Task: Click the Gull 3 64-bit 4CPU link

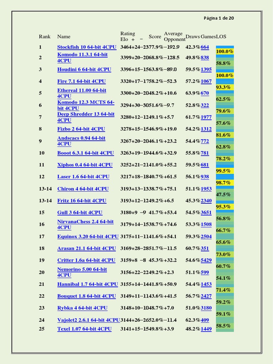Action: coord(80,213)
